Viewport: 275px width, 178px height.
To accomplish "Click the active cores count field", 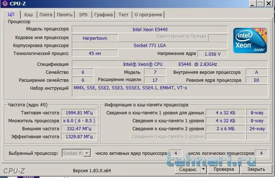I will click(176, 153).
